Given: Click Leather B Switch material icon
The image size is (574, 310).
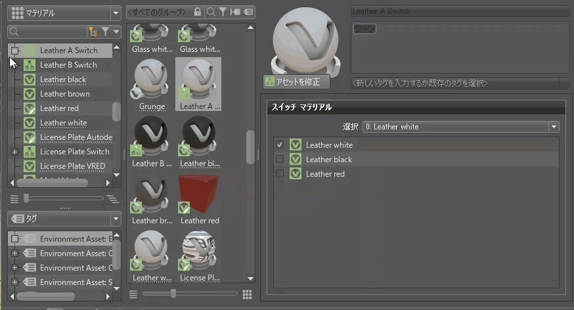Looking at the screenshot, I should [x=30, y=65].
